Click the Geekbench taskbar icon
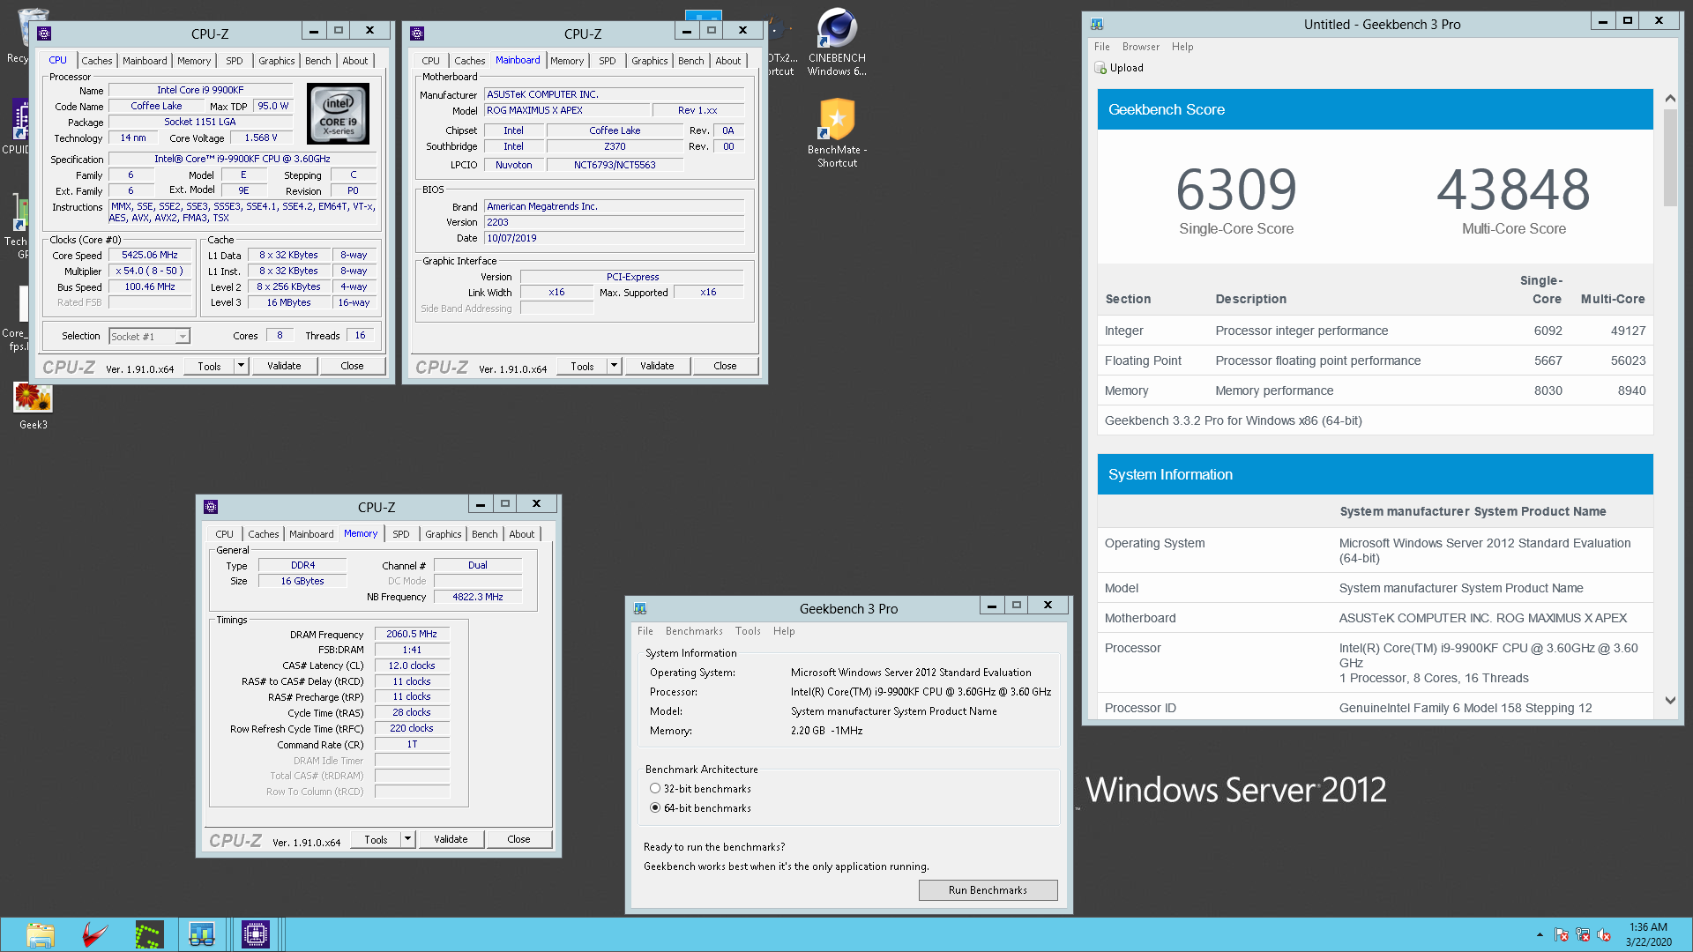This screenshot has width=1693, height=952. click(202, 934)
